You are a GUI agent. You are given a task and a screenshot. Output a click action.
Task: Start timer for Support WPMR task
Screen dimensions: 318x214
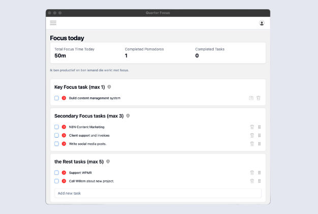64,173
